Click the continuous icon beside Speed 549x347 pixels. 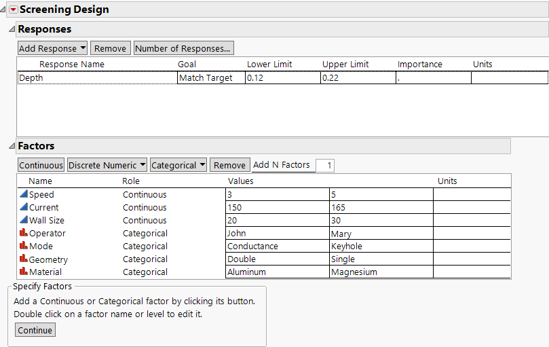coord(24,195)
